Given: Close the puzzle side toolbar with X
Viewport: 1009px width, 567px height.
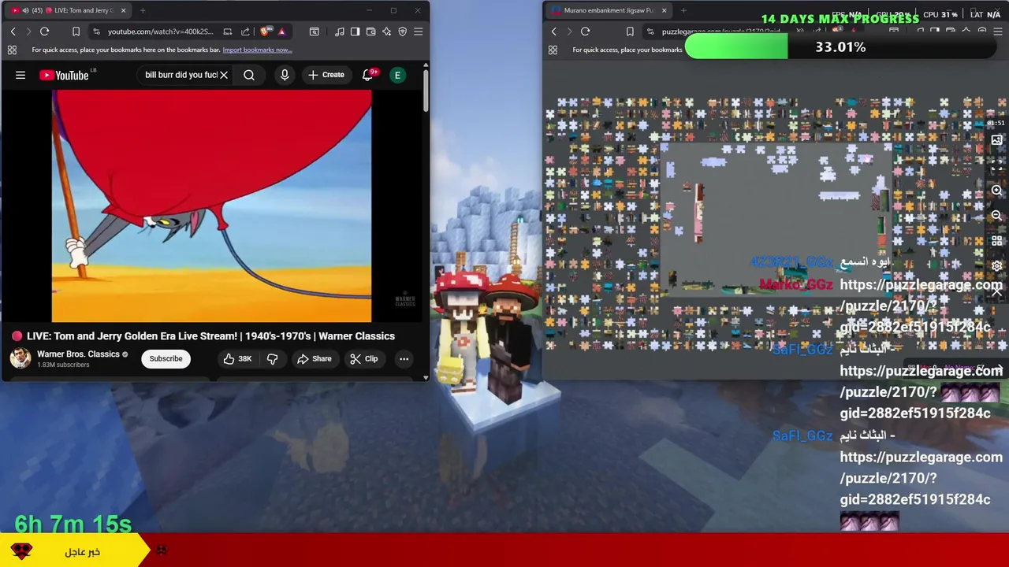Looking at the screenshot, I should [x=996, y=292].
